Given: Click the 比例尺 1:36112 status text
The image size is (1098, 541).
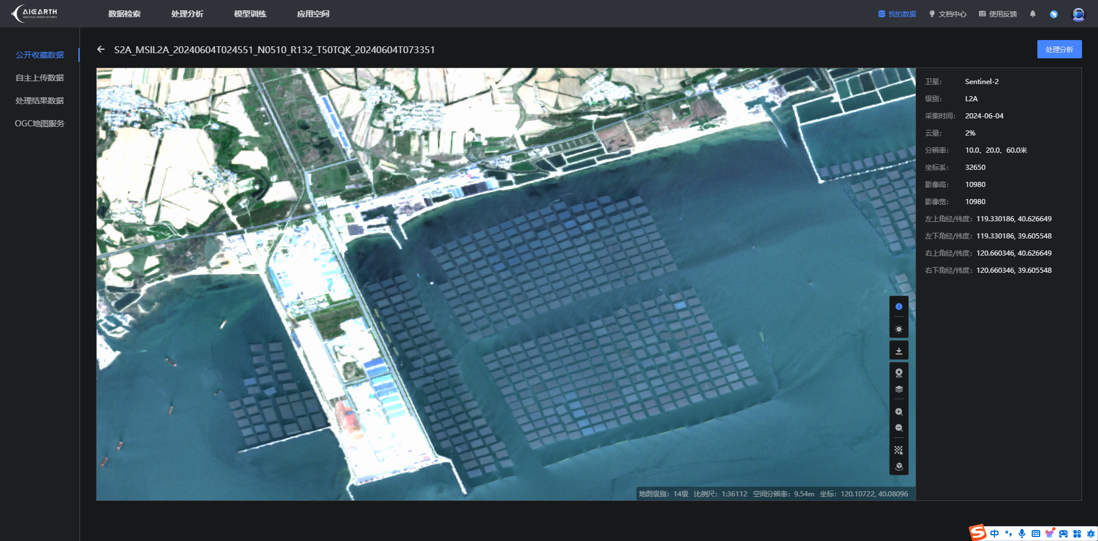Looking at the screenshot, I should click(x=721, y=494).
